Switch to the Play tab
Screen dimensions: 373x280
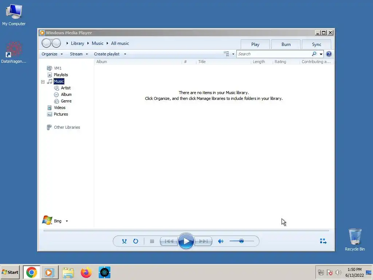(255, 44)
